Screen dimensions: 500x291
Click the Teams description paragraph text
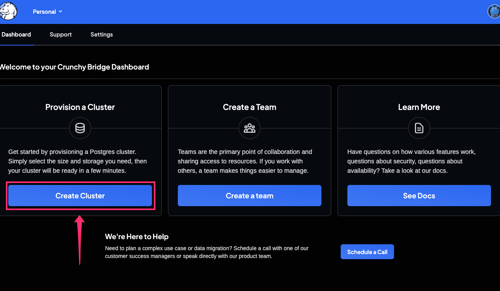tap(245, 161)
